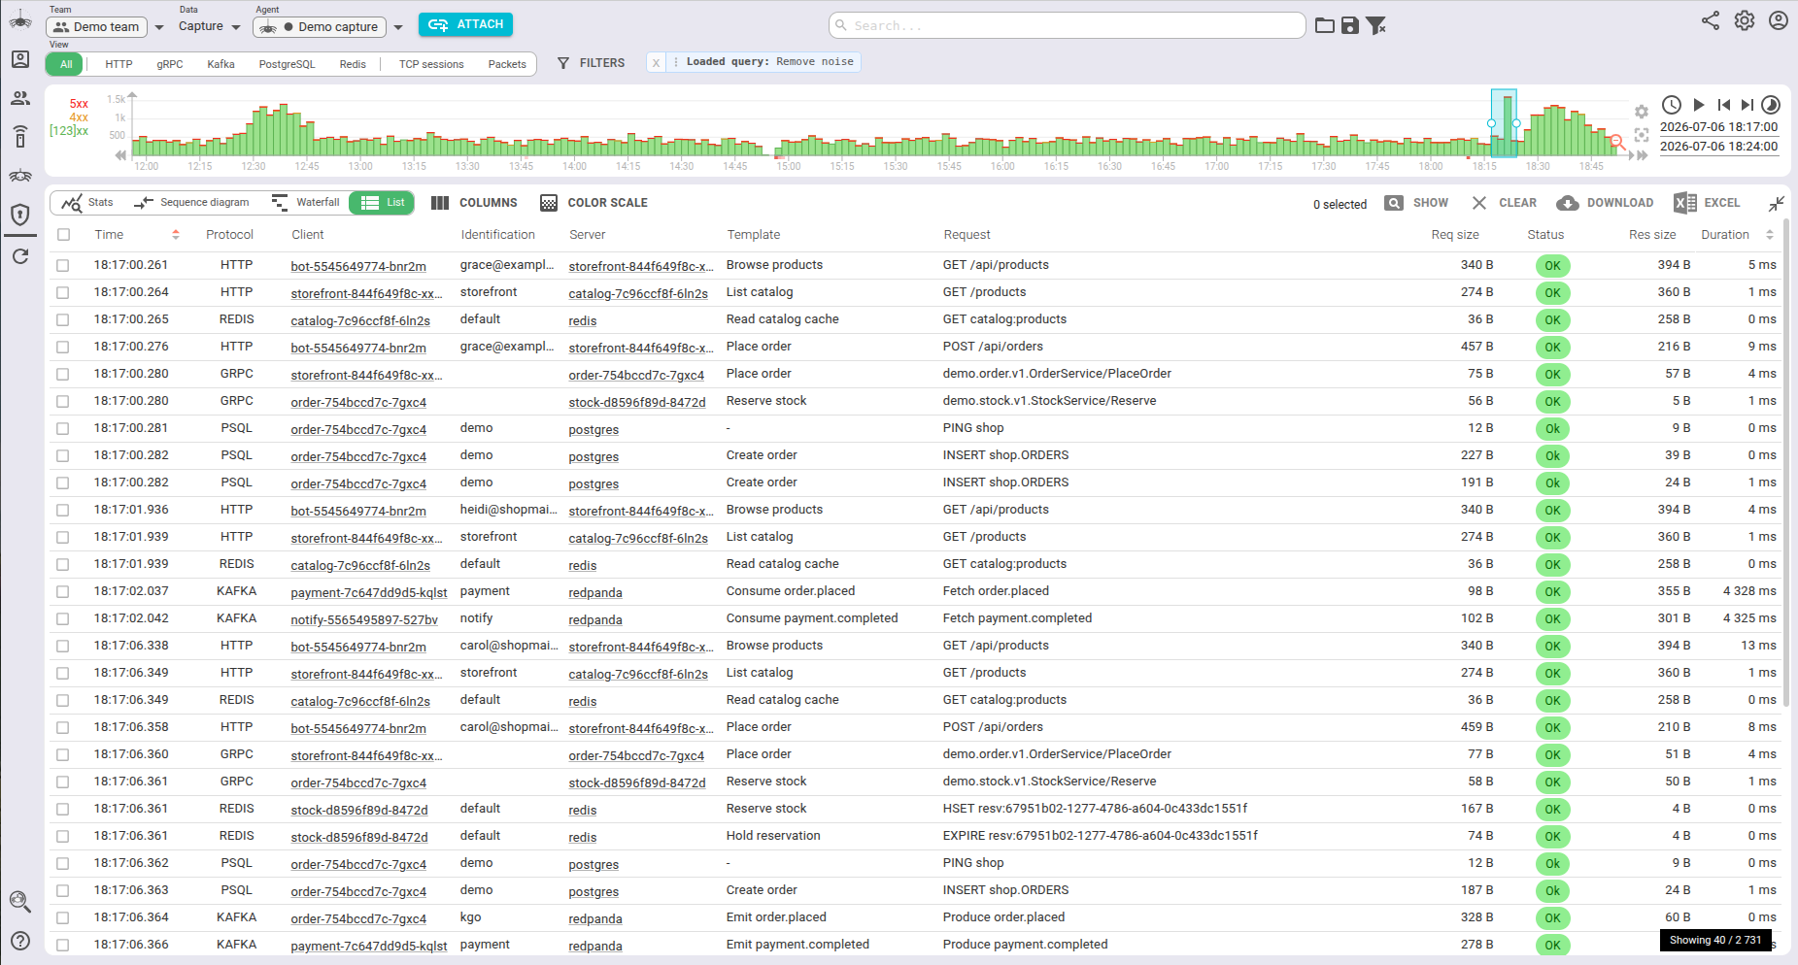Click the open folder query icon
Screen dimensions: 1798x965
(1325, 25)
